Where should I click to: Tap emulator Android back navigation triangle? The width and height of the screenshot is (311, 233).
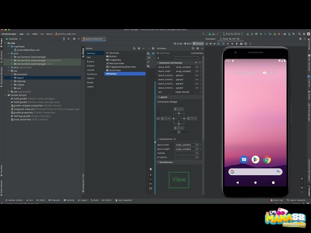tap(238, 183)
